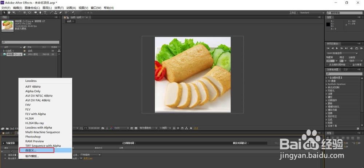Screen dimensions: 364x168
Task: Click the exposure value +0.0
Action: [196, 128]
